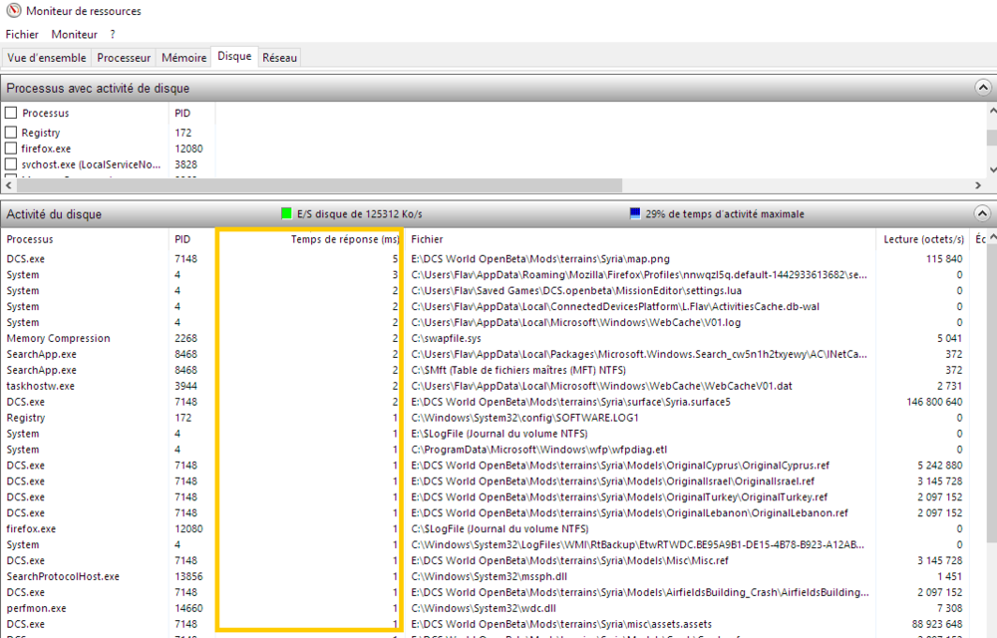Tick the firefox.exe process checkbox
This screenshot has width=997, height=638.
[x=11, y=149]
